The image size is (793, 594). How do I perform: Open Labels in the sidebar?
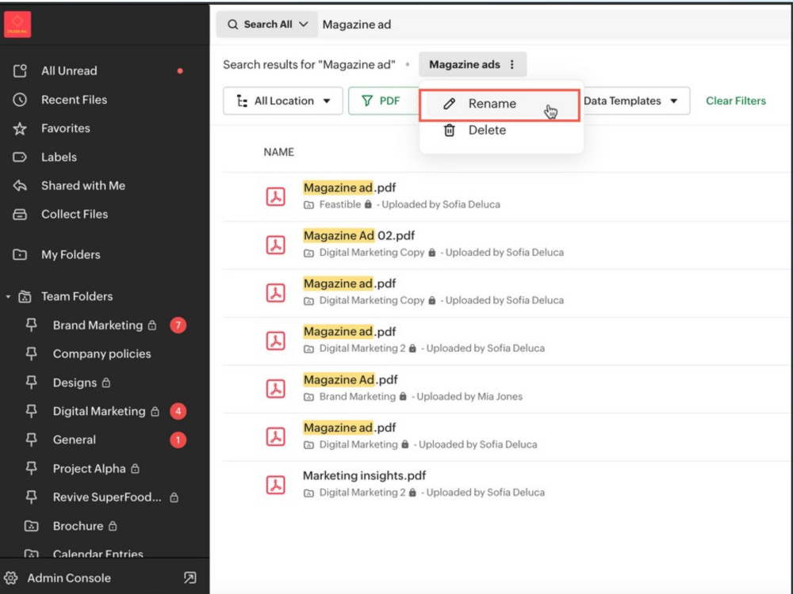(59, 157)
